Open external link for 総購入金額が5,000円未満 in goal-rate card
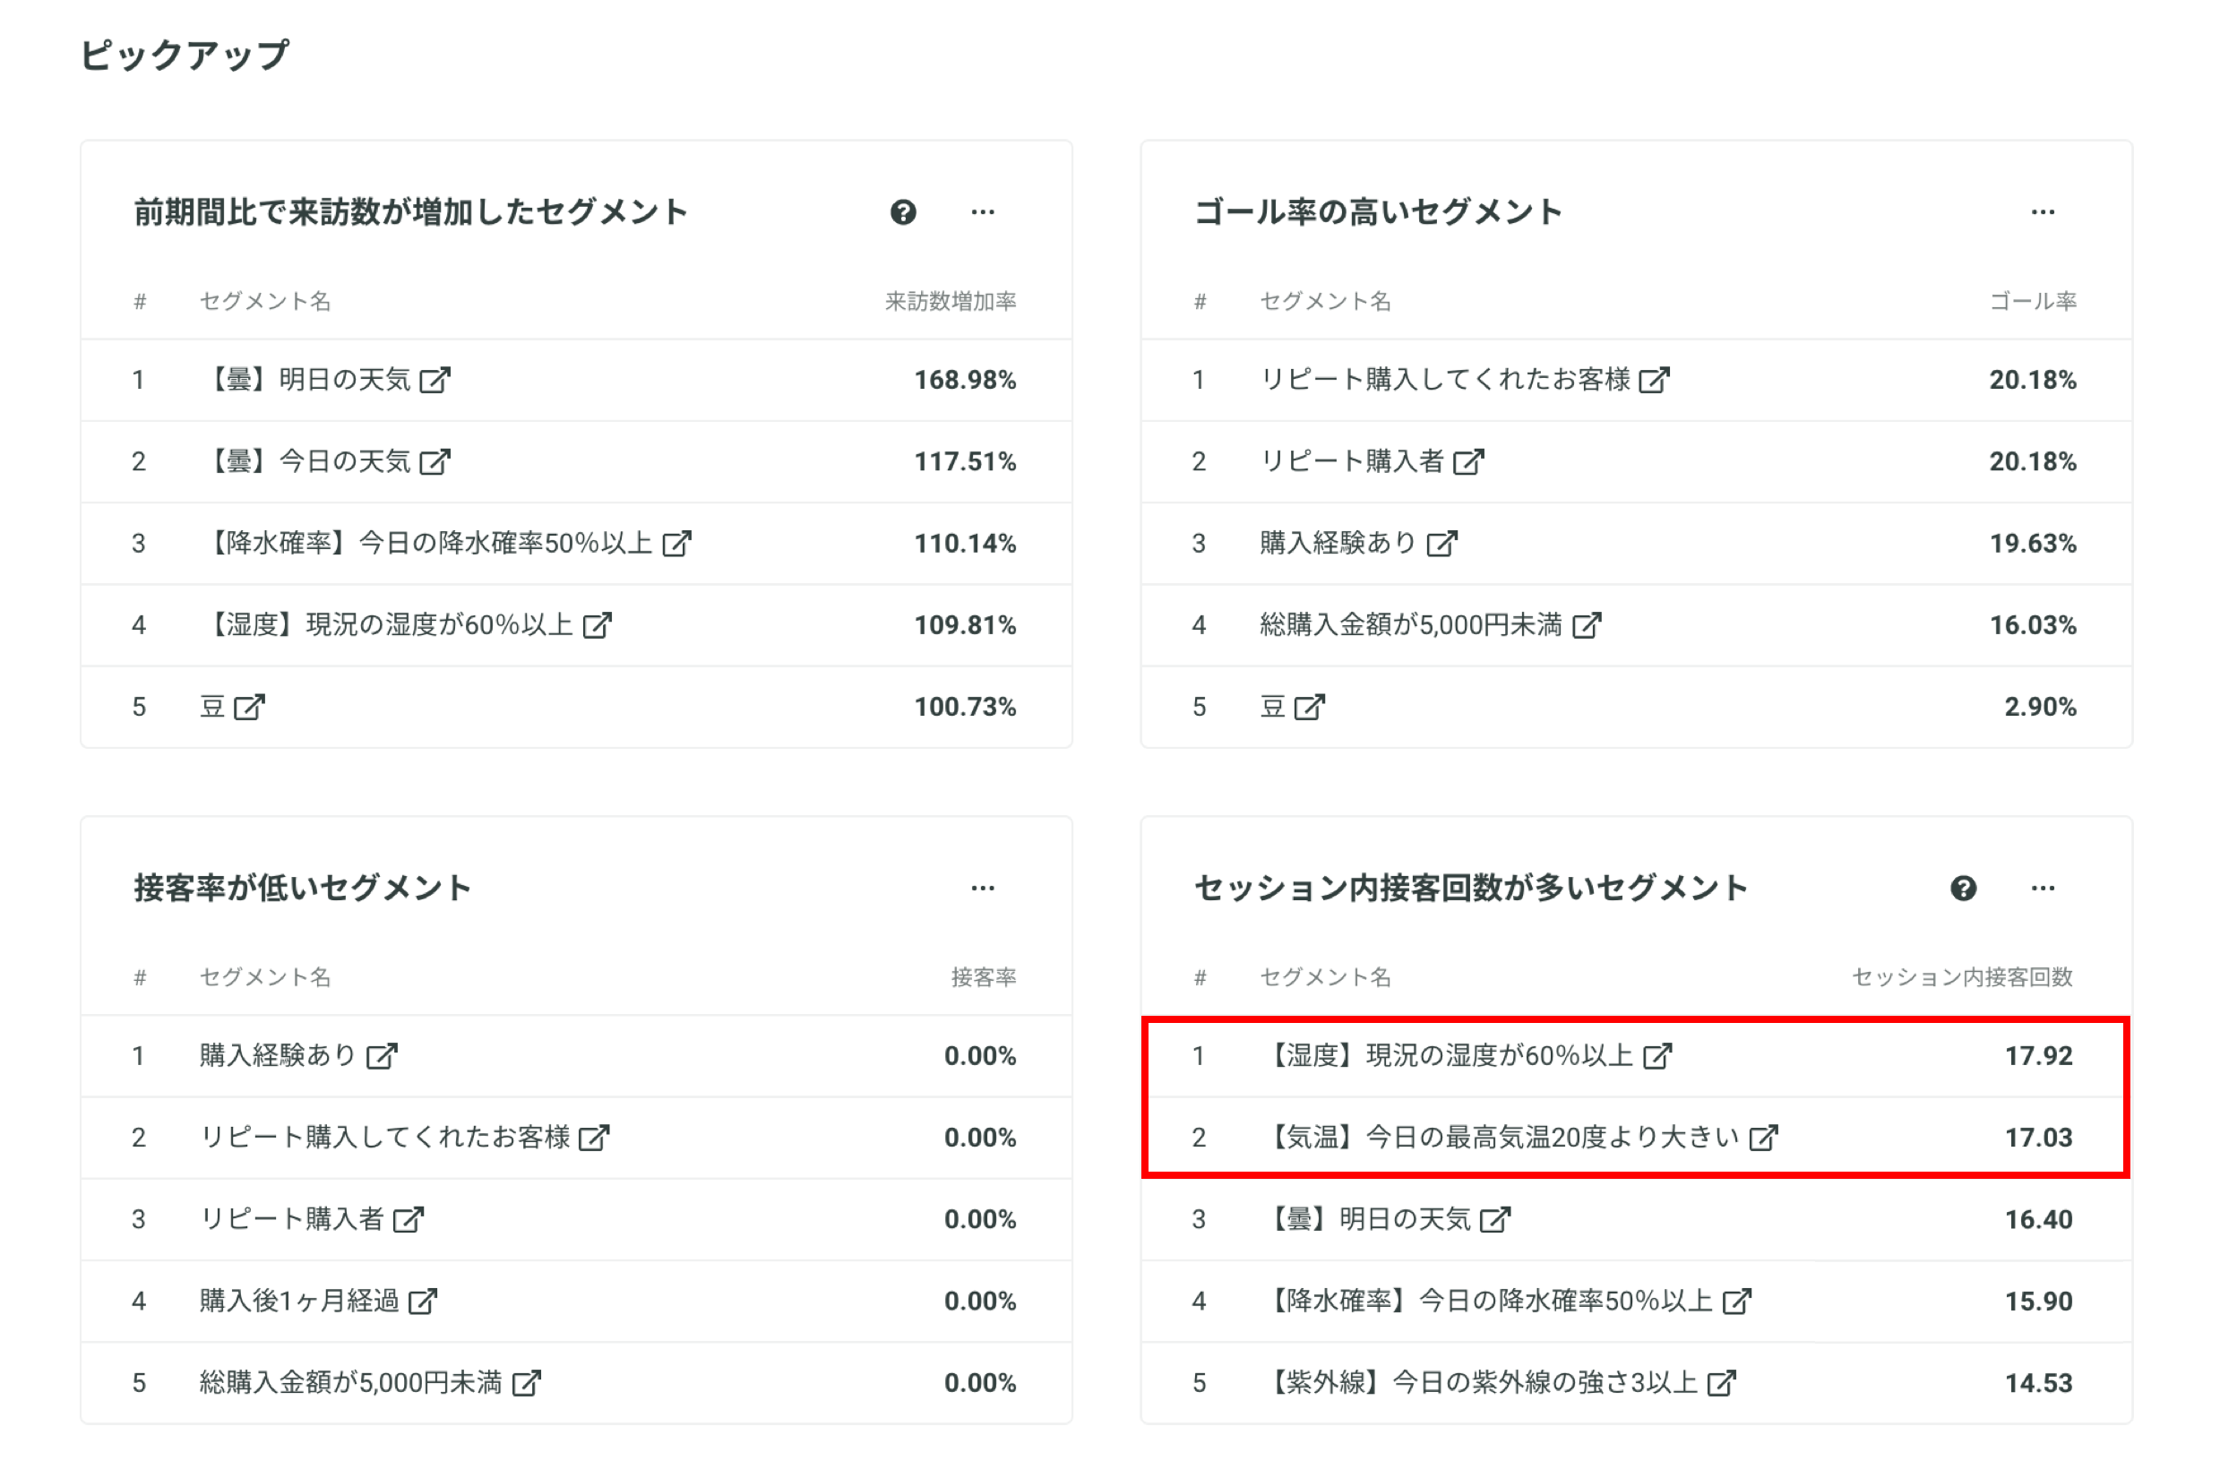Viewport: 2220px width, 1478px height. (x=1586, y=625)
